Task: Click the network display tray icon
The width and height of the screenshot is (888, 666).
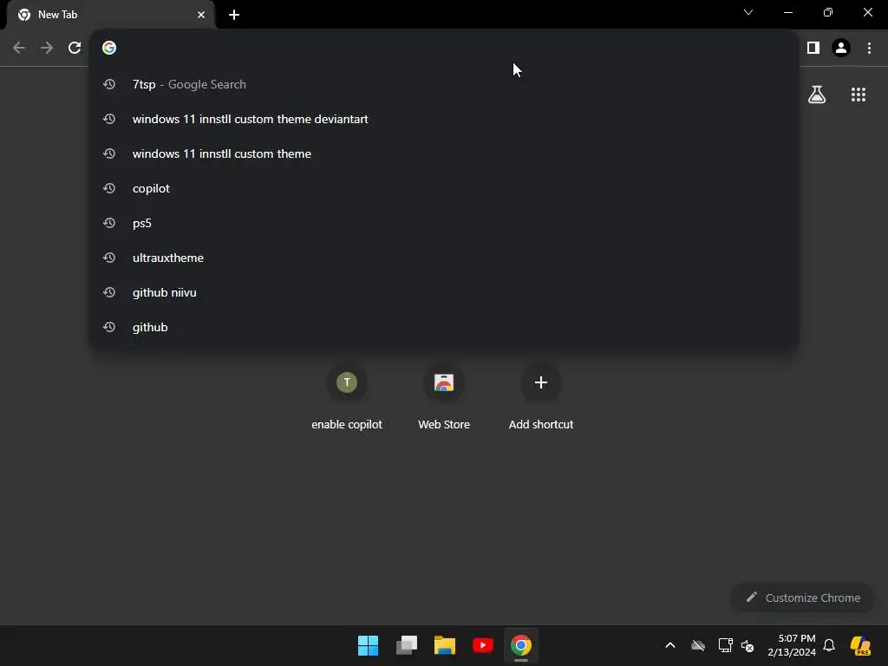Action: [x=726, y=645]
